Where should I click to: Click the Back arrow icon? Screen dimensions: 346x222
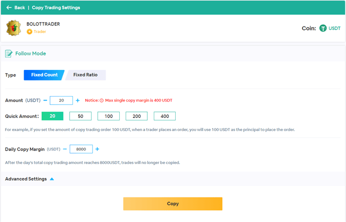pos(9,7)
